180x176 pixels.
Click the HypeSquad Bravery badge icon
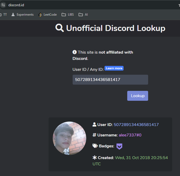click(x=119, y=146)
